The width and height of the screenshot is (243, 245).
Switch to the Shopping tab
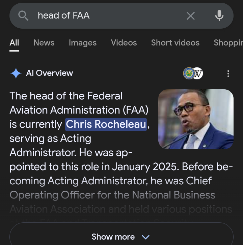(x=228, y=43)
